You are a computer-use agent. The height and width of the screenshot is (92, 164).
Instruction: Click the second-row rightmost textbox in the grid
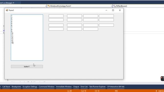(106, 20)
